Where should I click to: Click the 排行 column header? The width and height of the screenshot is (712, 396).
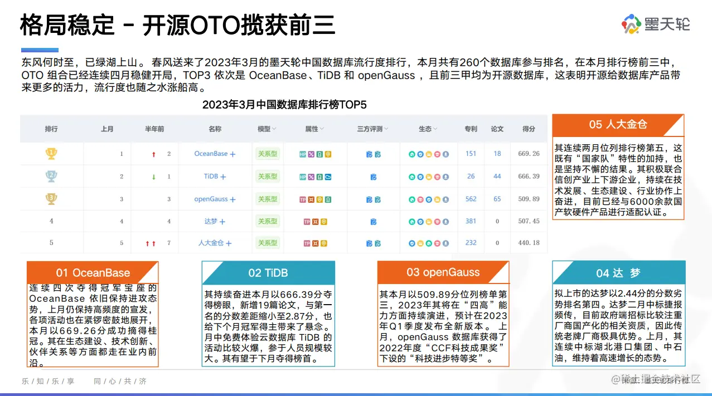[51, 129]
